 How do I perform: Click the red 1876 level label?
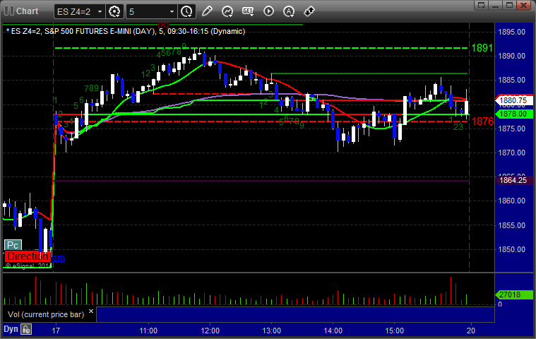pos(482,121)
